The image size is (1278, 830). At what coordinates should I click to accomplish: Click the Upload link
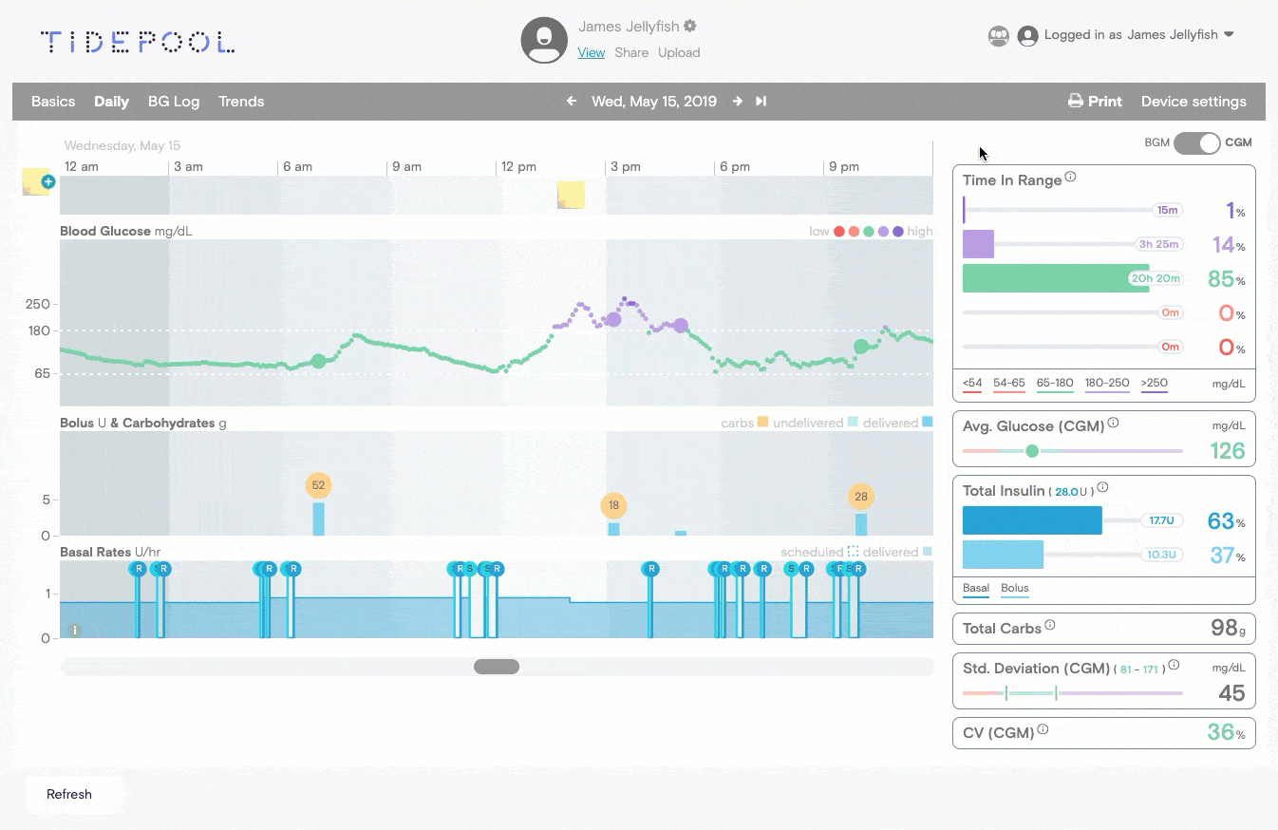[x=679, y=52]
